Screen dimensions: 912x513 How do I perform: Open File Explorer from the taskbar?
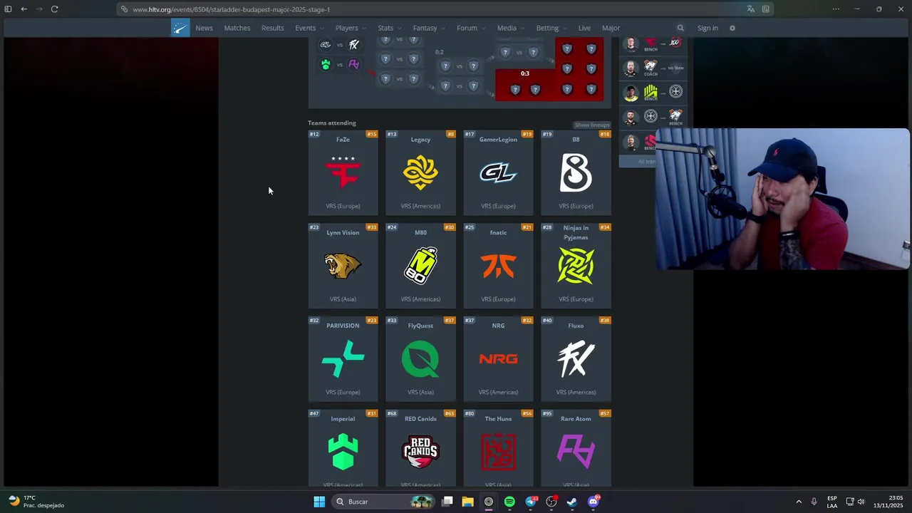click(x=467, y=502)
